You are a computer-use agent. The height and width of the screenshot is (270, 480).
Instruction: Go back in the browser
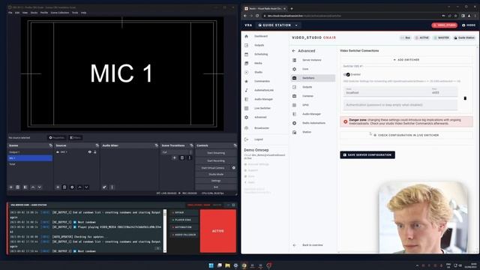[245, 16]
